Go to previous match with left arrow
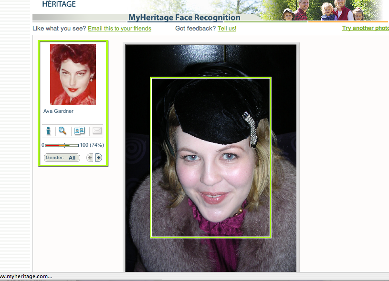The image size is (389, 281). pyautogui.click(x=90, y=158)
